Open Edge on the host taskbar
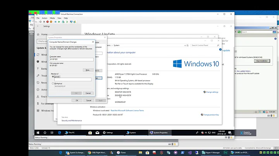 60,153
